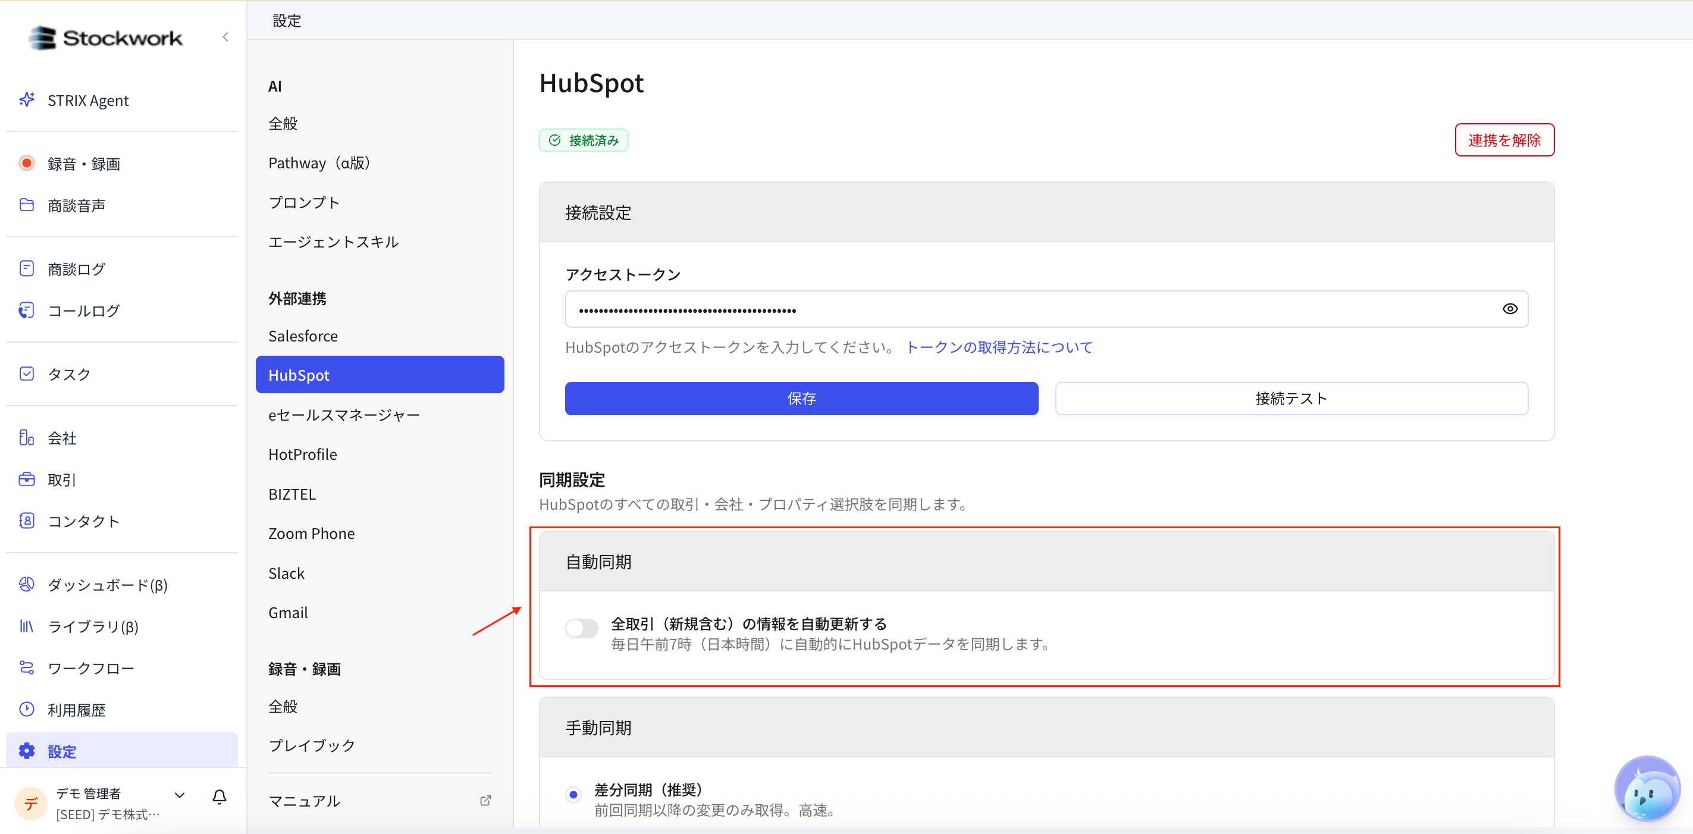Click the 設定 breadcrumb title at top
Viewport: 1693px width, 834px height.
coord(287,20)
